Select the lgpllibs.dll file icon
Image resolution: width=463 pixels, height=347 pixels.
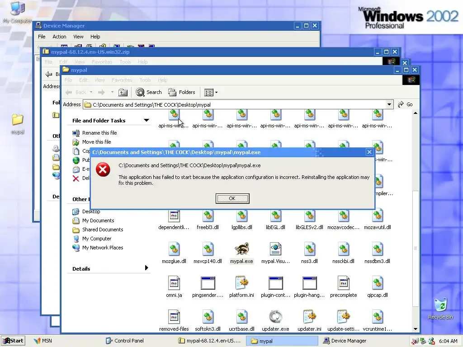[x=241, y=215]
